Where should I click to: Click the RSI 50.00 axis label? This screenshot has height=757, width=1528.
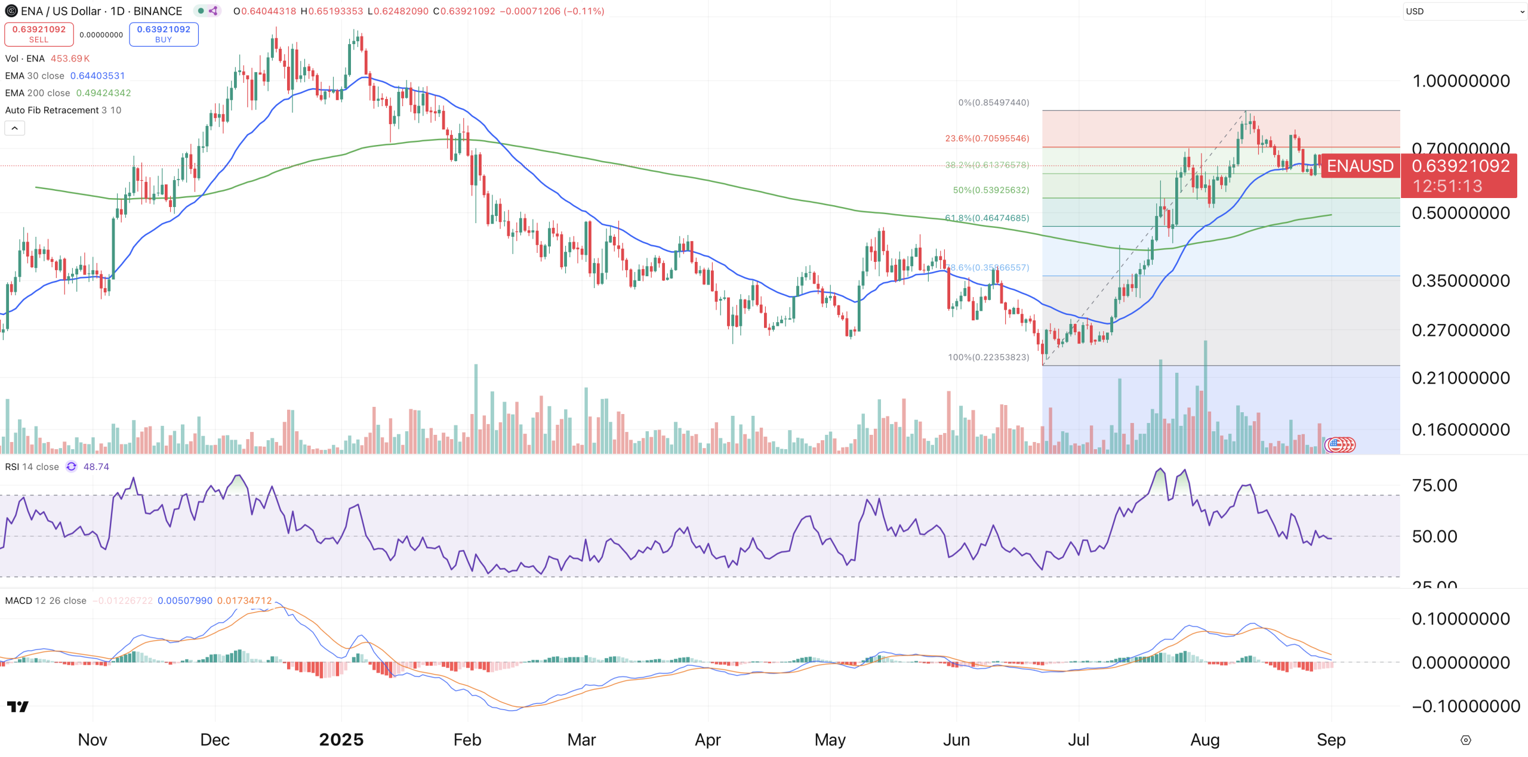click(x=1435, y=537)
